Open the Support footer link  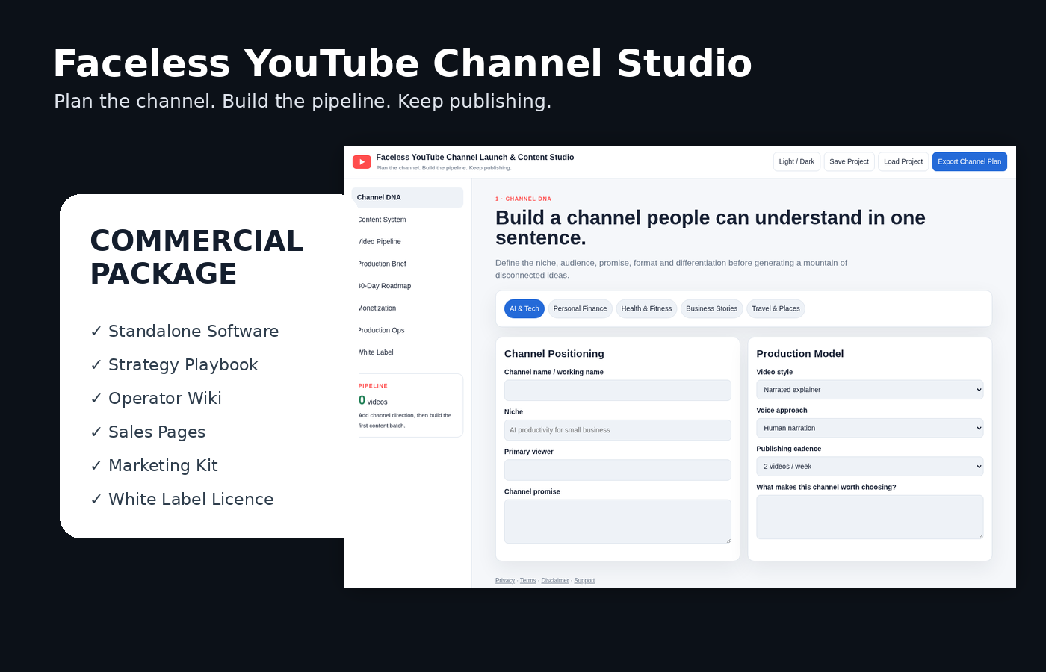point(584,580)
